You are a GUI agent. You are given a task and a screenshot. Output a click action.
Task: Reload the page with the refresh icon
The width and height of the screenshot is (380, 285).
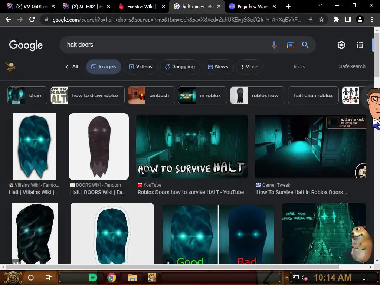32,19
